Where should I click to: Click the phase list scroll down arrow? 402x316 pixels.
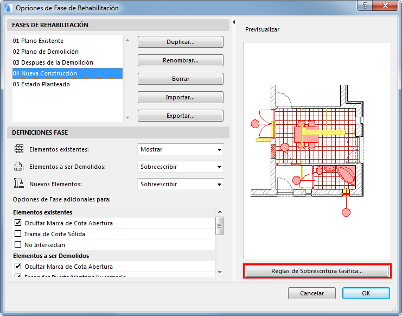coord(127,118)
